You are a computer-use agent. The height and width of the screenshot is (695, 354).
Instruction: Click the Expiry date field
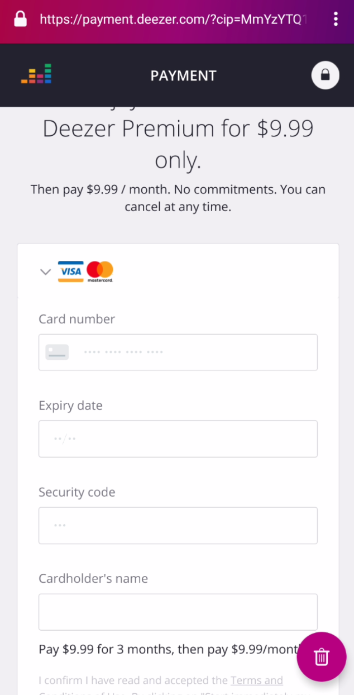pos(178,439)
